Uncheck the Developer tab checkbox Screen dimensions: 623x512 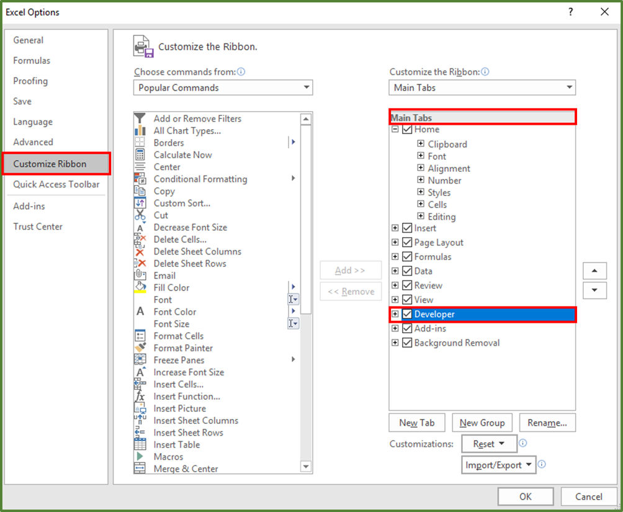[407, 314]
